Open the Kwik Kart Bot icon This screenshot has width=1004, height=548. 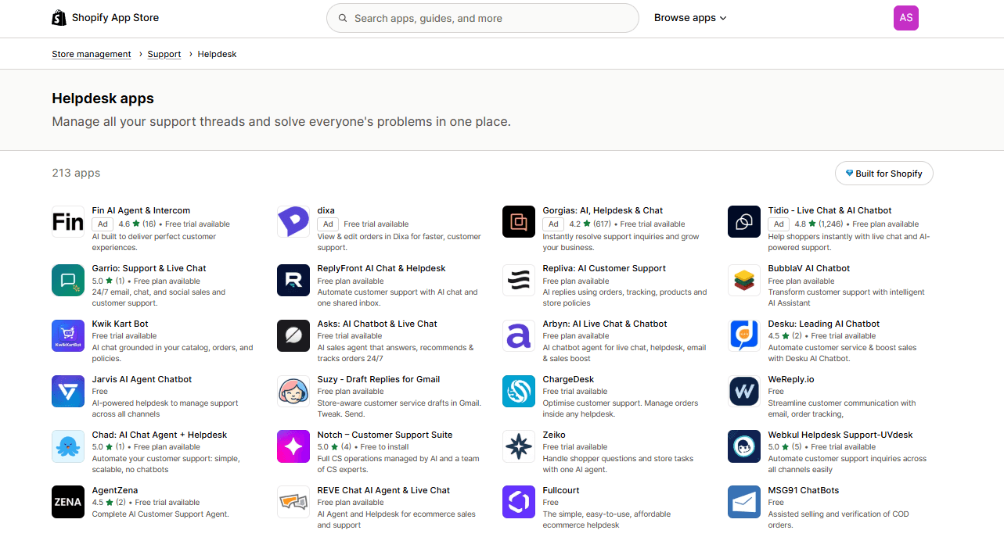click(x=68, y=335)
